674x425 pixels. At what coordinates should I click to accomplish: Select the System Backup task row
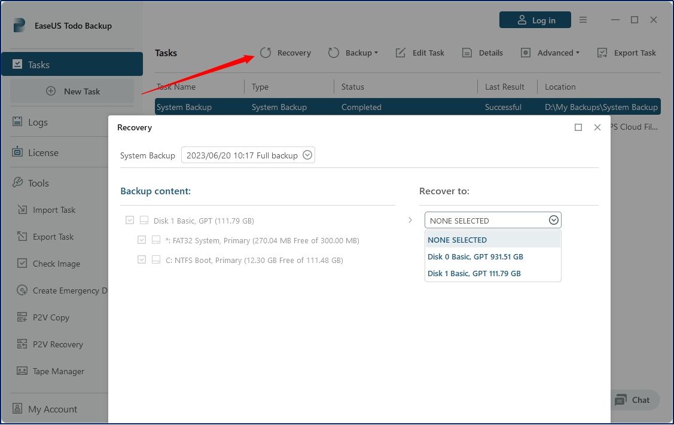(x=407, y=106)
